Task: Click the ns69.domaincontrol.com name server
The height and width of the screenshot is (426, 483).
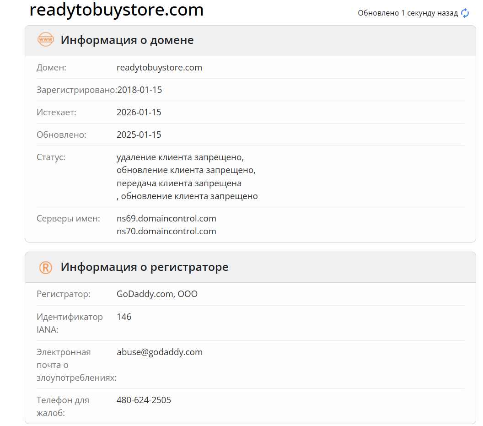Action: pyautogui.click(x=166, y=219)
